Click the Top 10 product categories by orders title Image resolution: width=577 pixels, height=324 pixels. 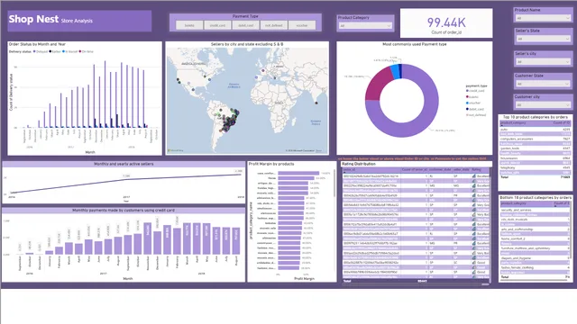click(x=536, y=117)
